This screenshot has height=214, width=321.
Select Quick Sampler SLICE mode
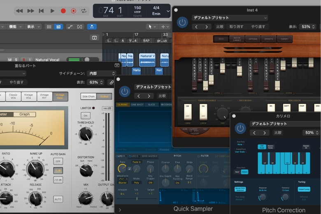pos(151,105)
